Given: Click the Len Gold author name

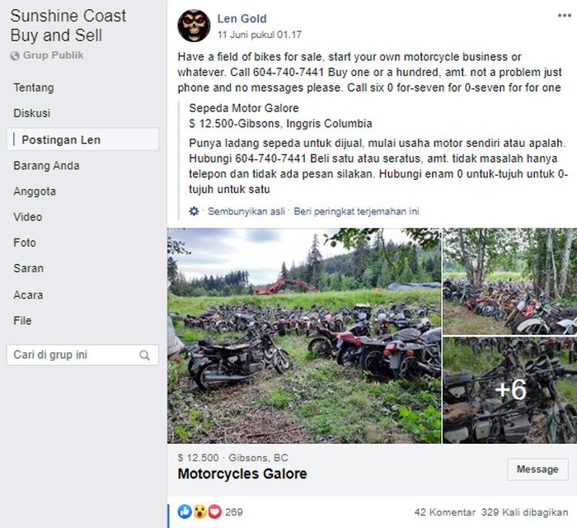Looking at the screenshot, I should tap(242, 19).
